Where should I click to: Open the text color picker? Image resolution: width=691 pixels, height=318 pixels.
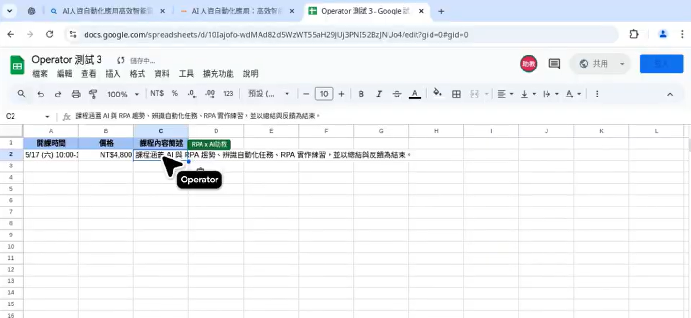tap(415, 94)
